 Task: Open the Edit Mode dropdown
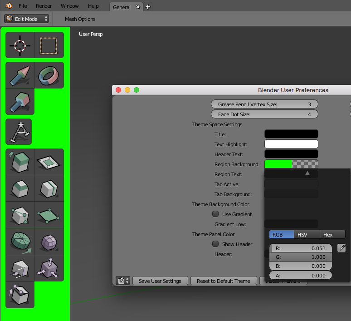pos(26,19)
